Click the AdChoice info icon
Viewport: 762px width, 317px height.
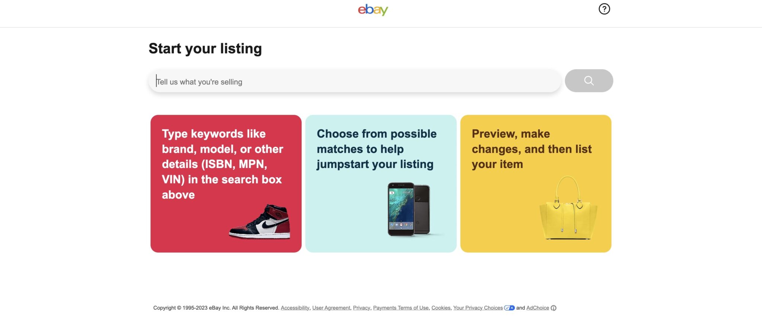point(554,308)
